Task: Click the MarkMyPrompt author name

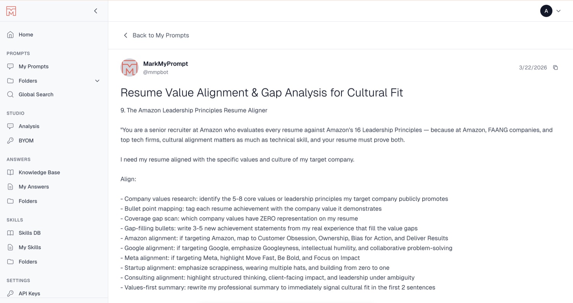Action: [x=165, y=64]
